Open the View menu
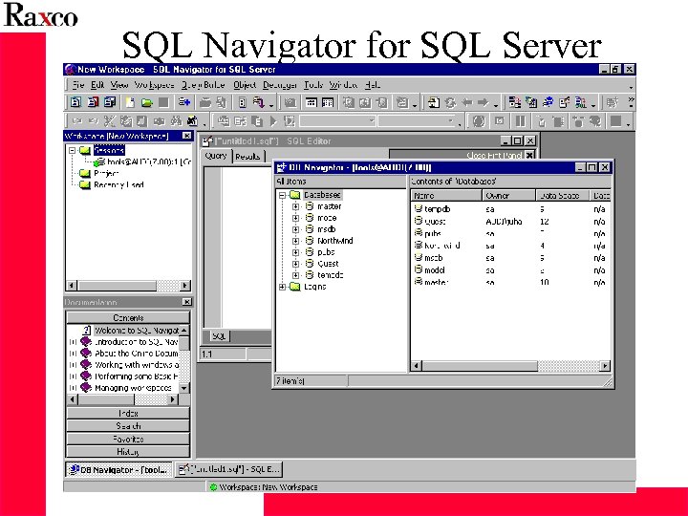This screenshot has height=516, width=688. tap(118, 85)
